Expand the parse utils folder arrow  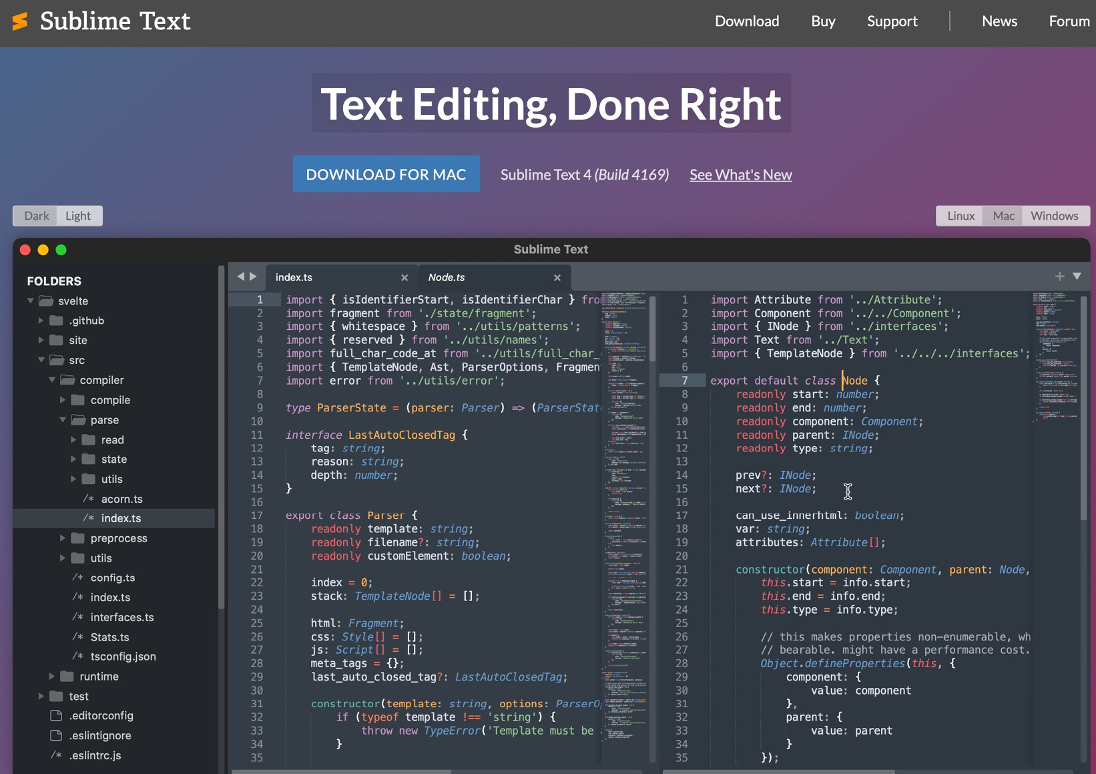pos(73,479)
